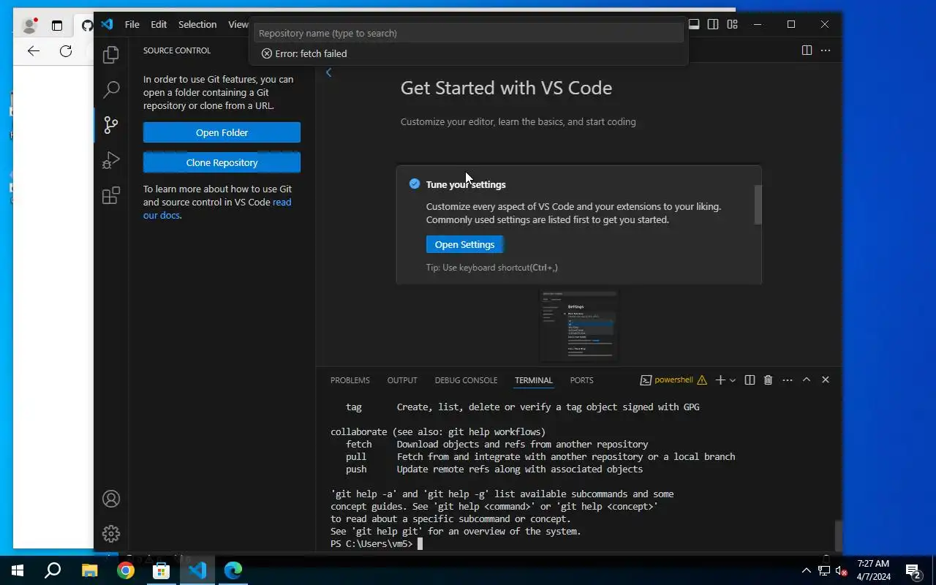Open Microsoft Store from taskbar
Viewport: 936px width, 585px height.
(x=161, y=570)
